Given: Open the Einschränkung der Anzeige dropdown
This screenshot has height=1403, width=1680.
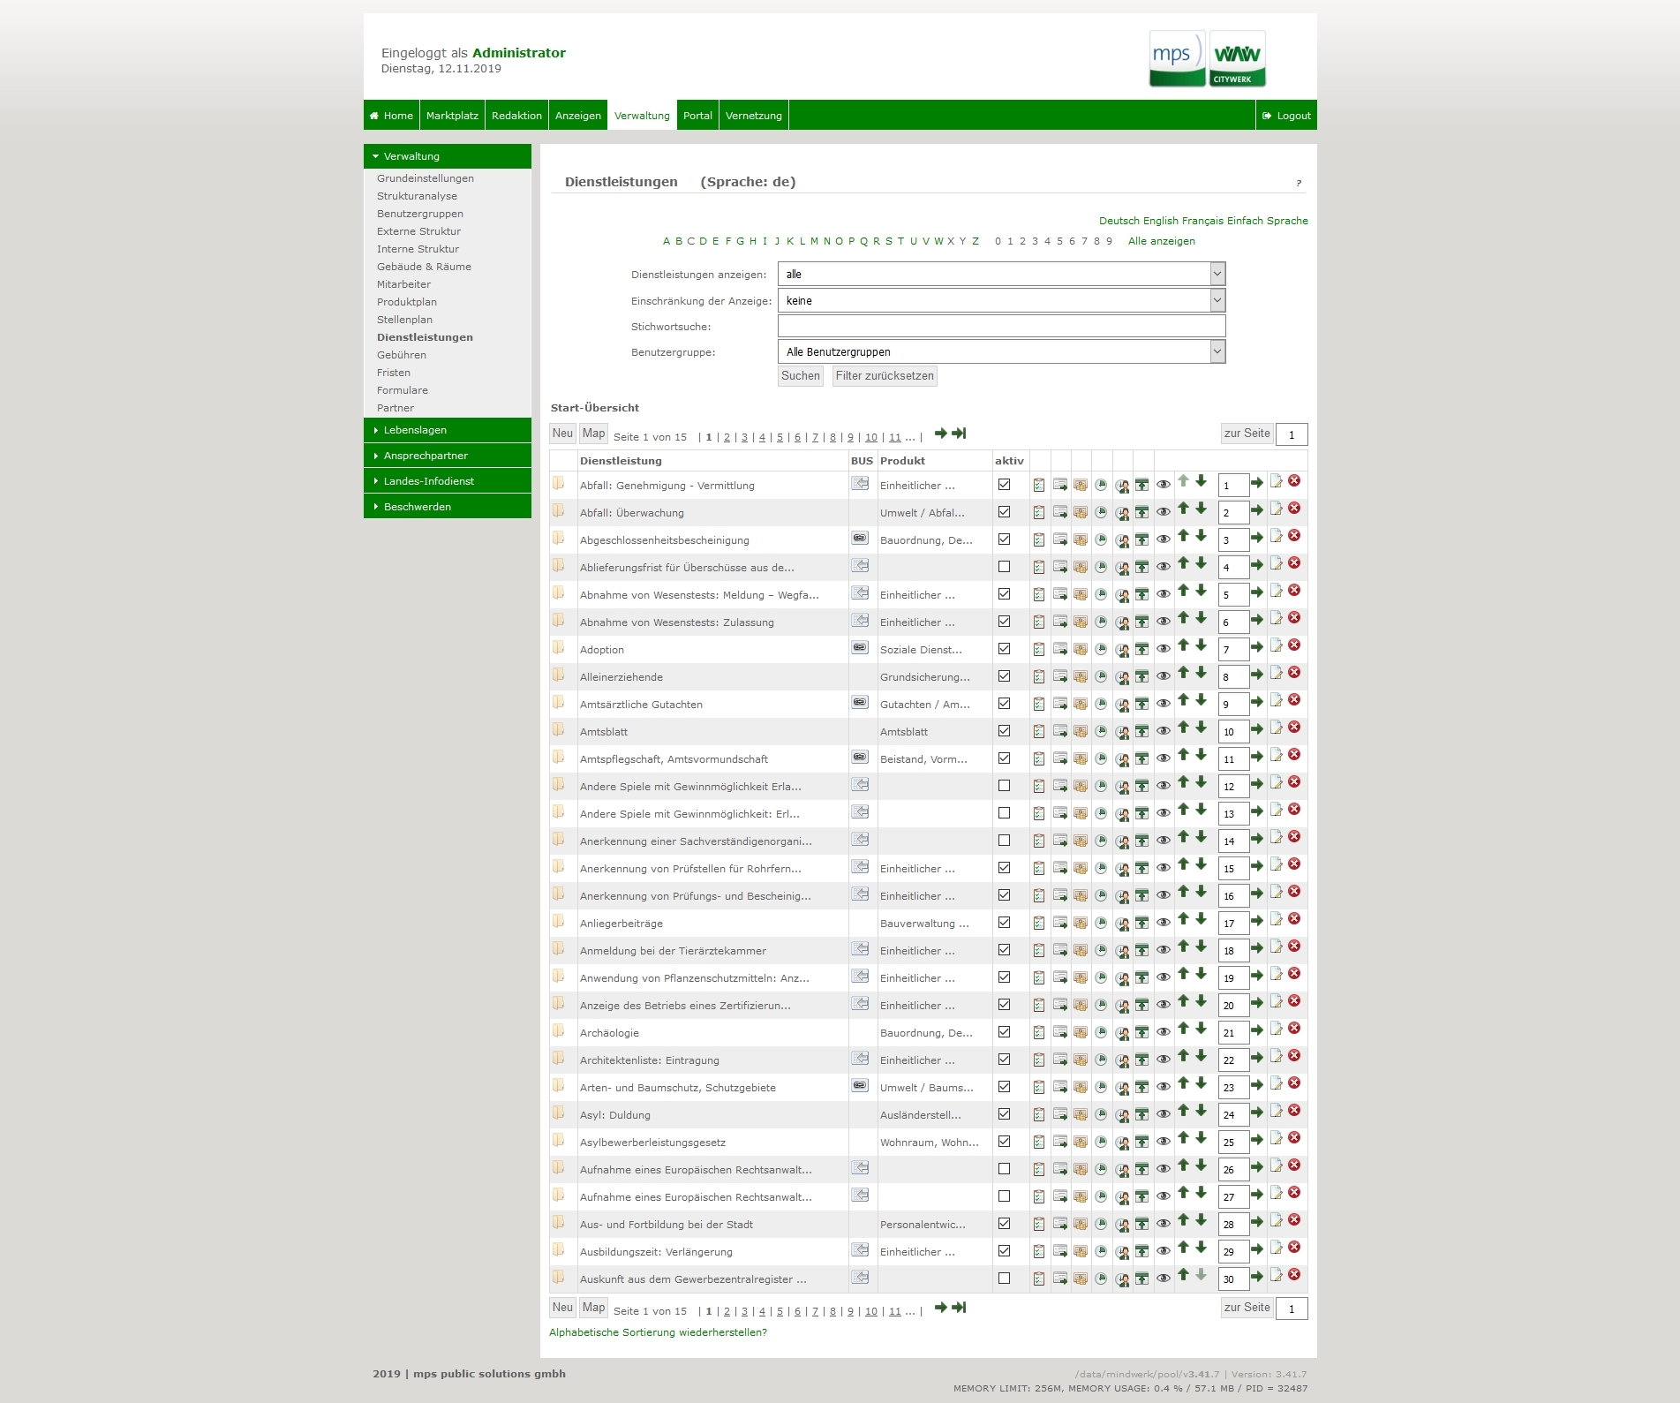Looking at the screenshot, I should point(1001,300).
